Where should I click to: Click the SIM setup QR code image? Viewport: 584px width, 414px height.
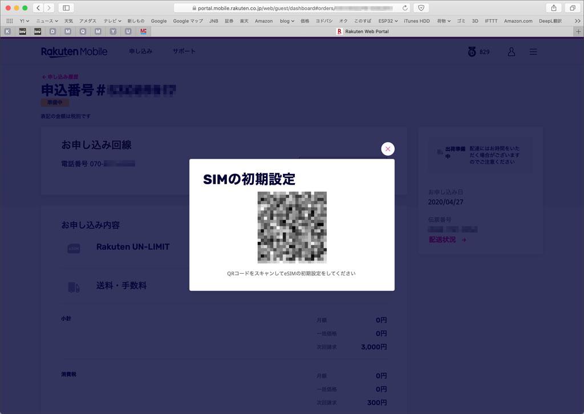[x=292, y=227]
